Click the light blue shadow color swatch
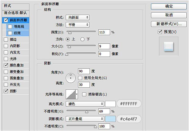This screenshot has width=189, height=131. tap(110, 119)
